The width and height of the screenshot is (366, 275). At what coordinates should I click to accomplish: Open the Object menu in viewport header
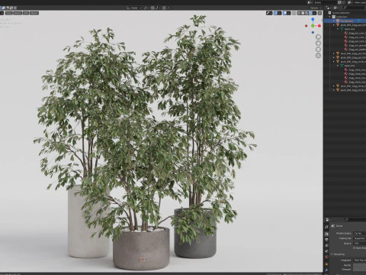34,13
